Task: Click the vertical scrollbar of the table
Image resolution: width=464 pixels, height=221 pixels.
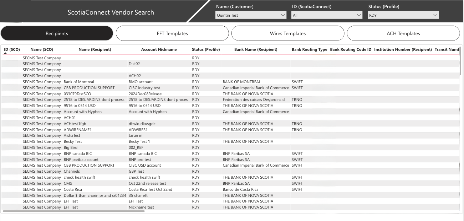Action: tap(461, 61)
